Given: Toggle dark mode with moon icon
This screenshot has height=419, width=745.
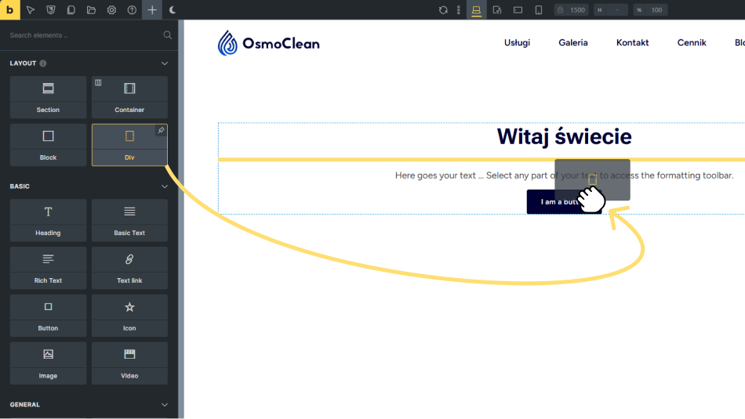Looking at the screenshot, I should (x=173, y=10).
